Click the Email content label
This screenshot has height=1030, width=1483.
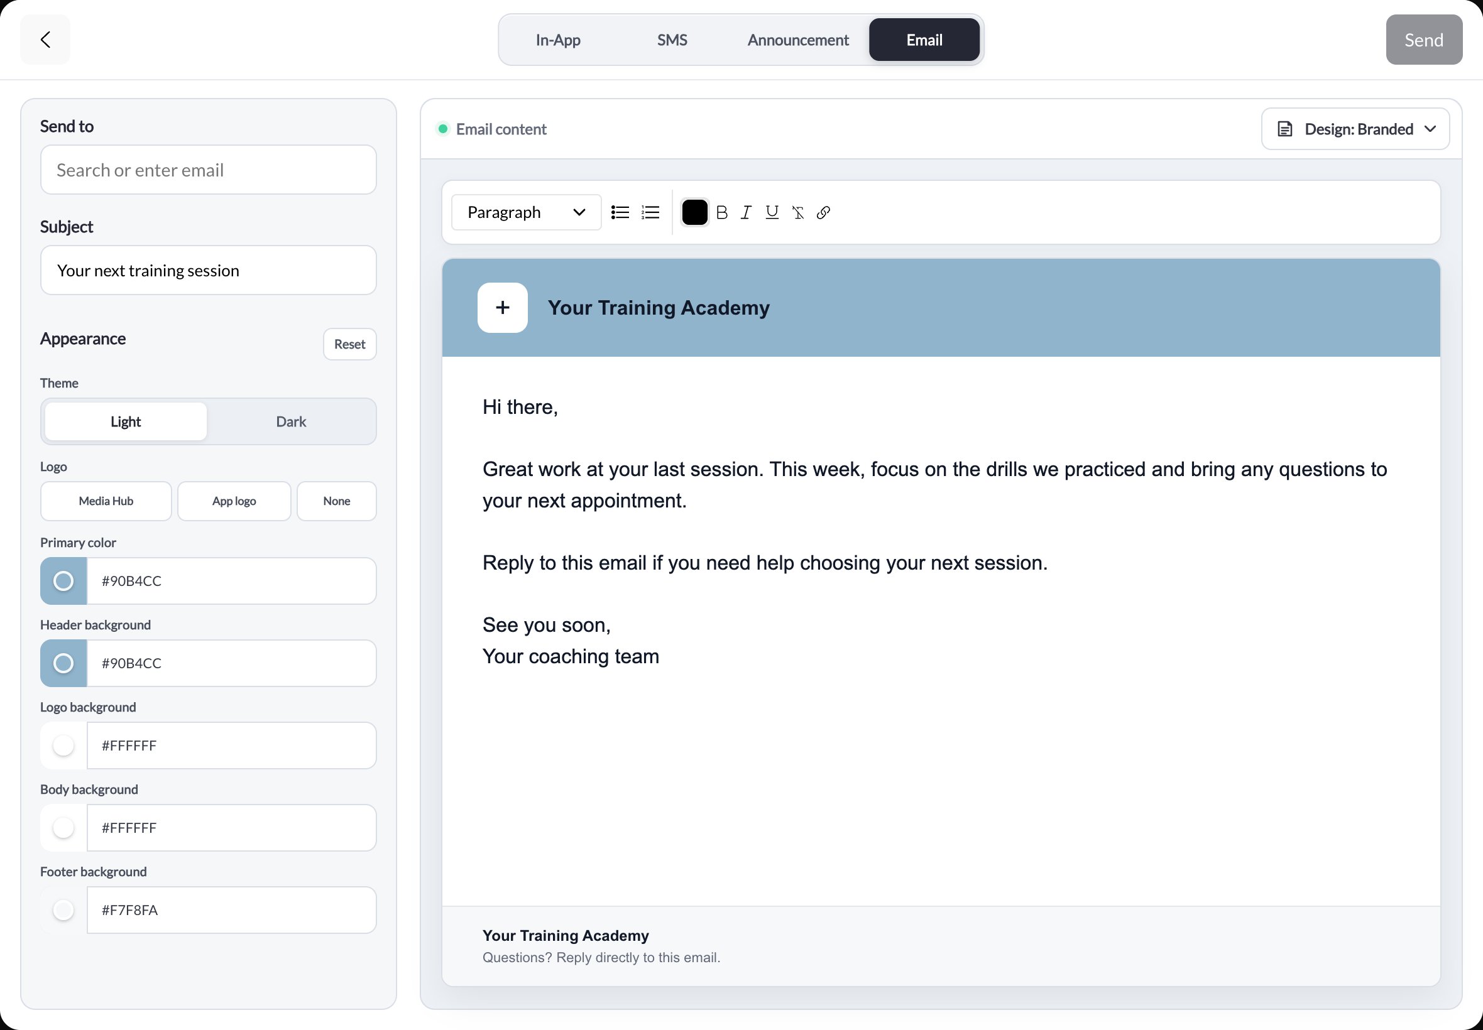point(501,129)
